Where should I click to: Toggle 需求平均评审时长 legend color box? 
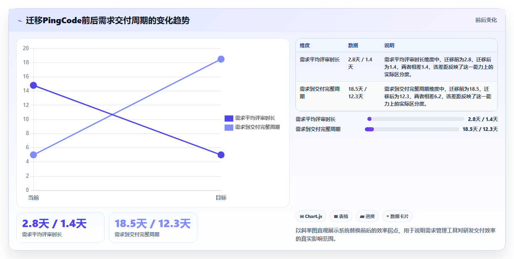click(229, 119)
